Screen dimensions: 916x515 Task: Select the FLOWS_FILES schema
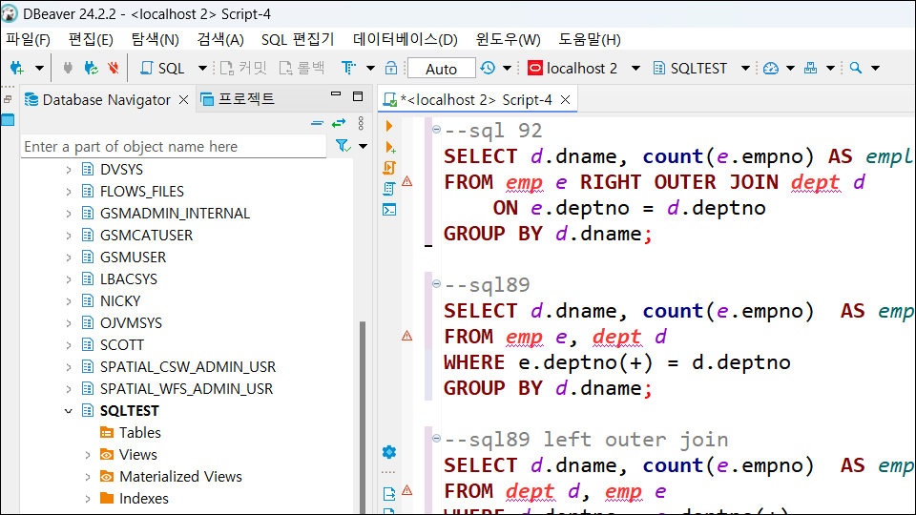click(x=142, y=192)
